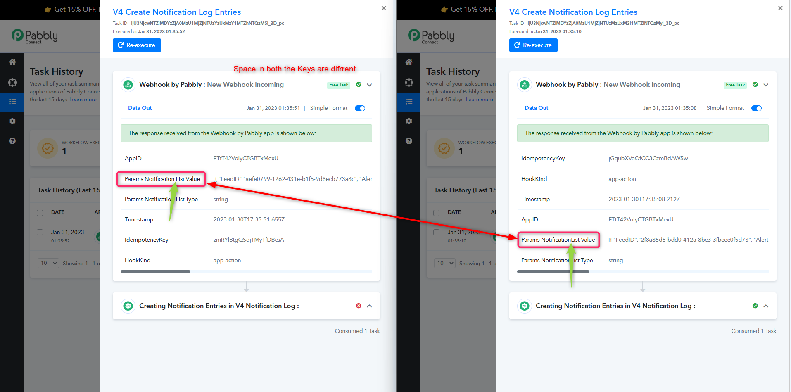Close the task details panel executed at 01:35:10
The height and width of the screenshot is (392, 791).
[780, 8]
